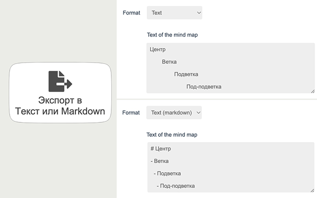Click the "- Под-подветка" line in markdown box

click(x=176, y=186)
